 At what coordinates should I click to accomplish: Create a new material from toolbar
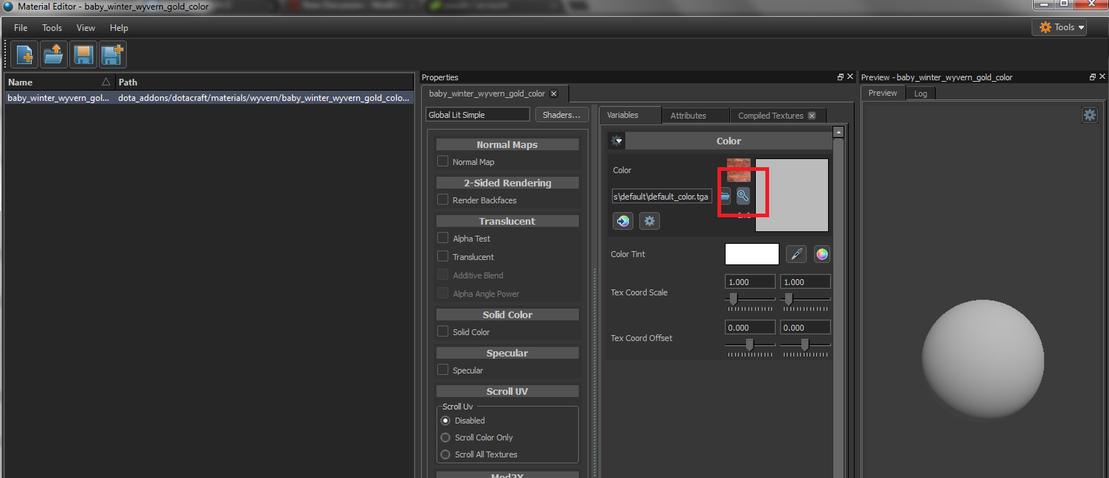[x=24, y=55]
